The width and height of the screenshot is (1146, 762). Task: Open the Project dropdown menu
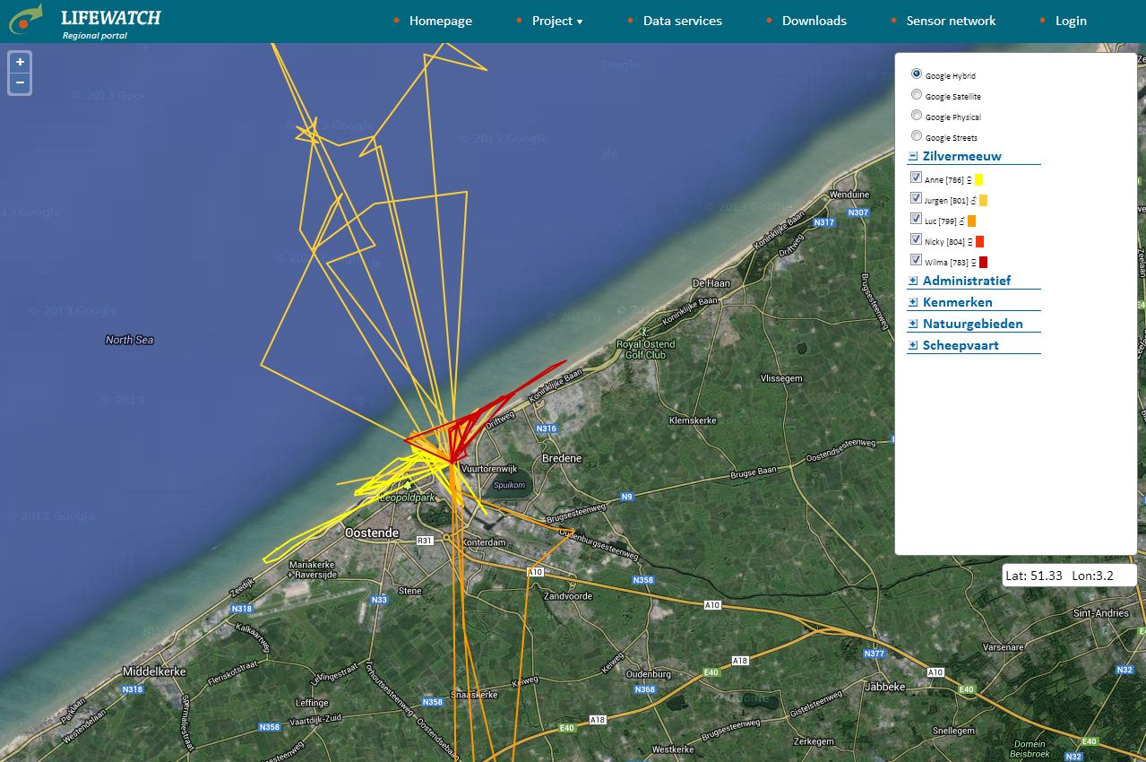pyautogui.click(x=556, y=21)
